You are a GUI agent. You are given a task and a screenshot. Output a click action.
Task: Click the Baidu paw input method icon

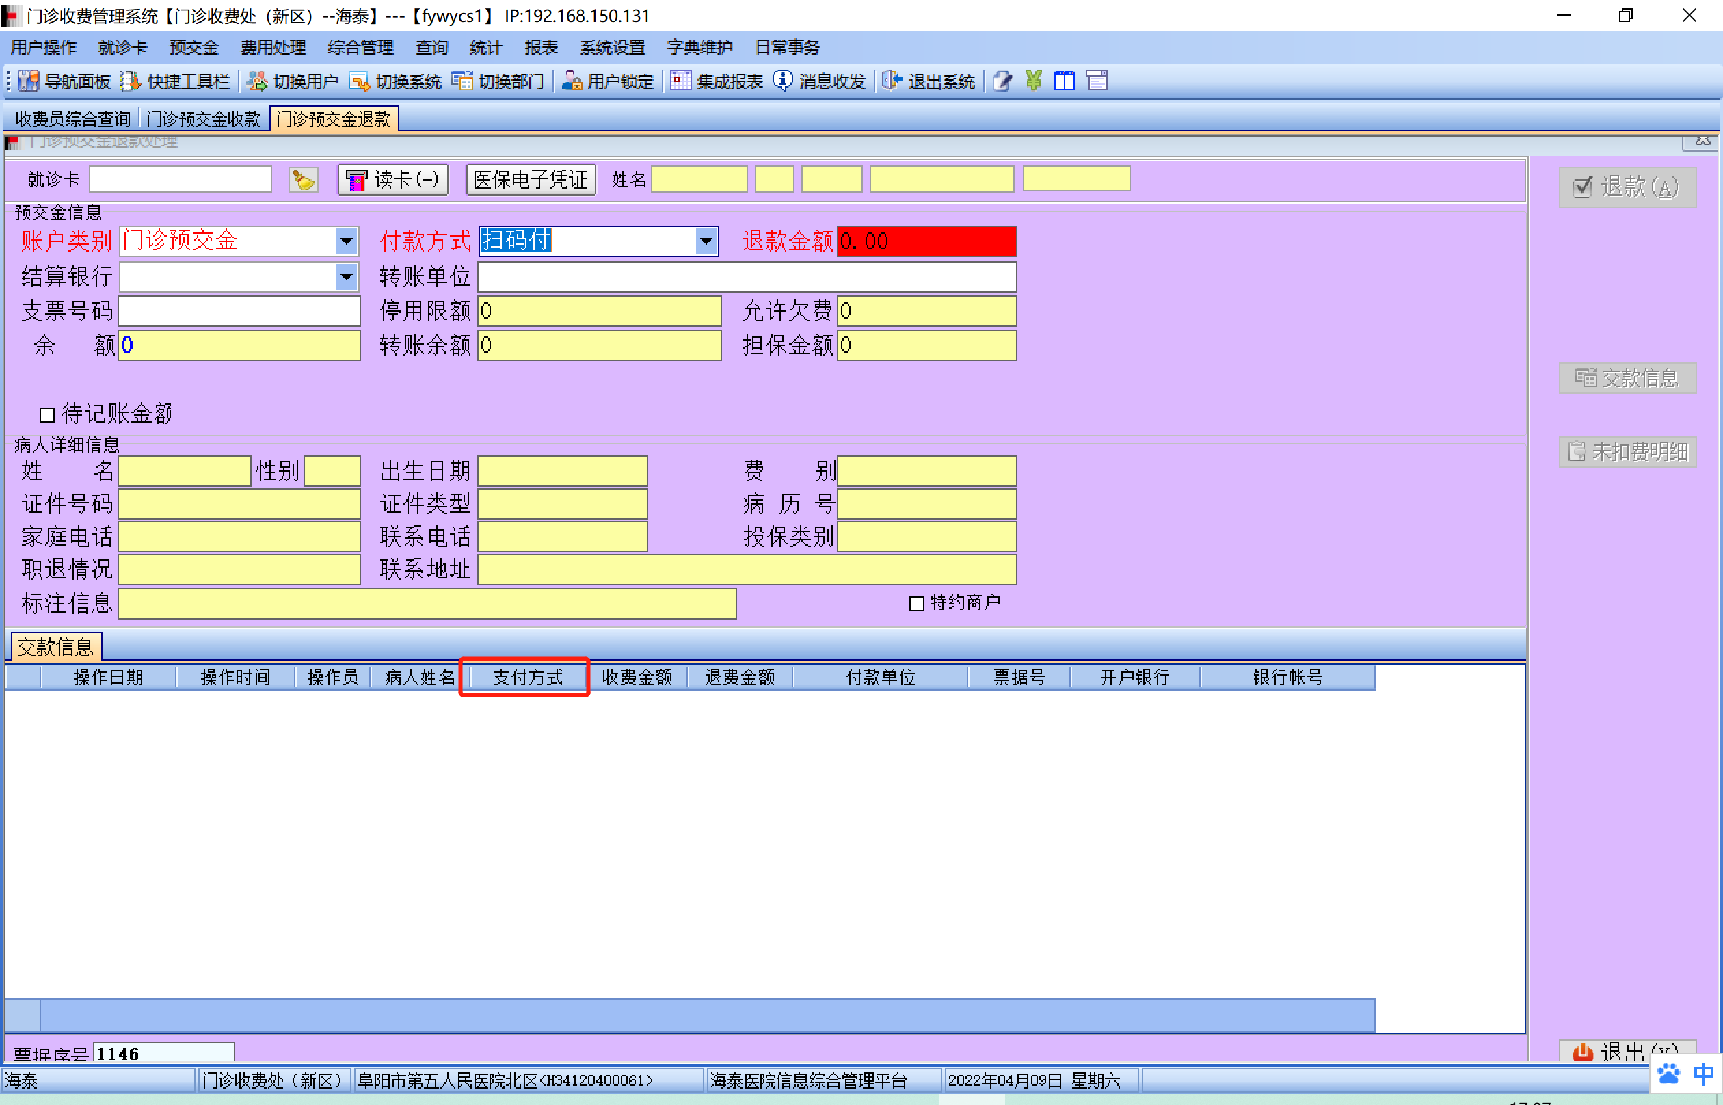tap(1668, 1074)
